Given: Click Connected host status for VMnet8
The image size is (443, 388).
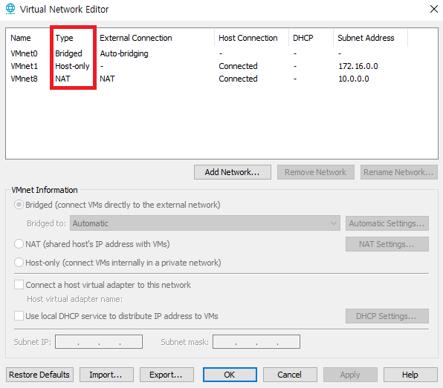Looking at the screenshot, I should click(x=238, y=79).
